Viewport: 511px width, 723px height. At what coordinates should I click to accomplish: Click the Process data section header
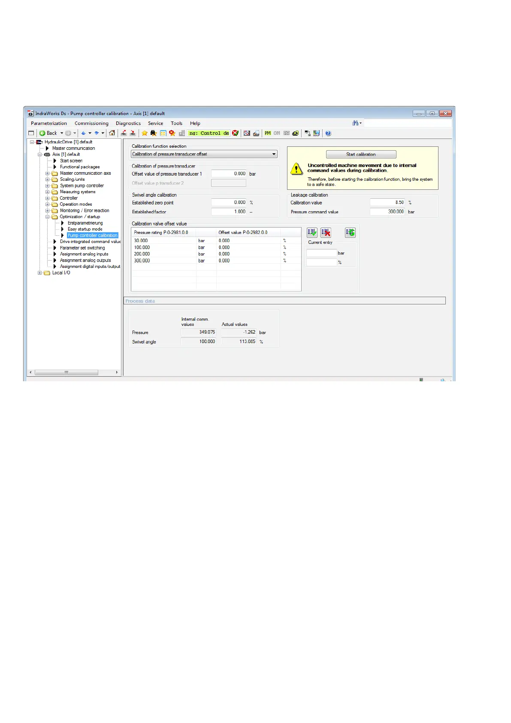pyautogui.click(x=285, y=301)
